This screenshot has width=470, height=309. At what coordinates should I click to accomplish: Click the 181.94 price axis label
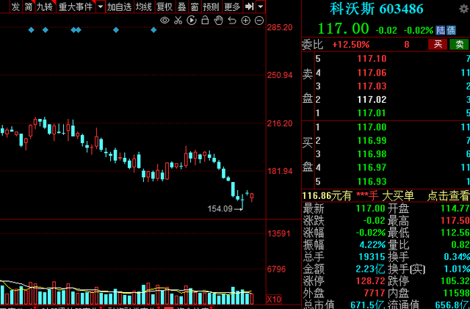(280, 171)
